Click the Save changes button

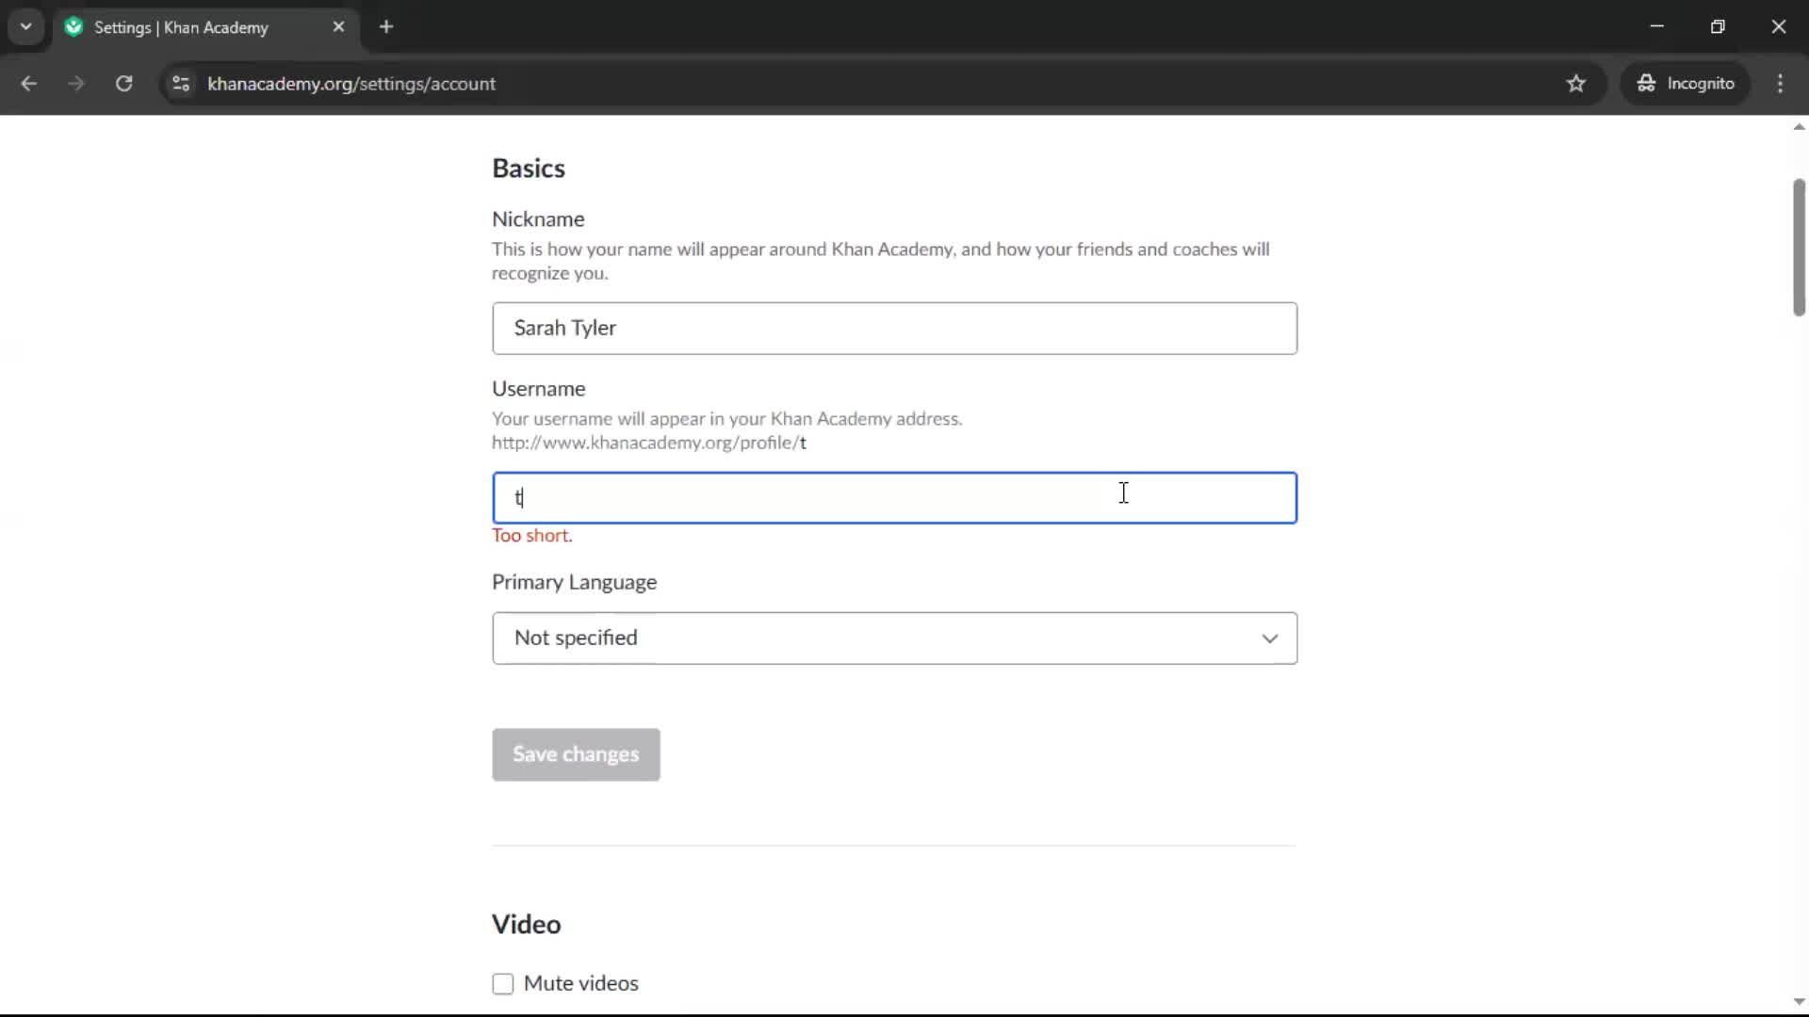[576, 754]
